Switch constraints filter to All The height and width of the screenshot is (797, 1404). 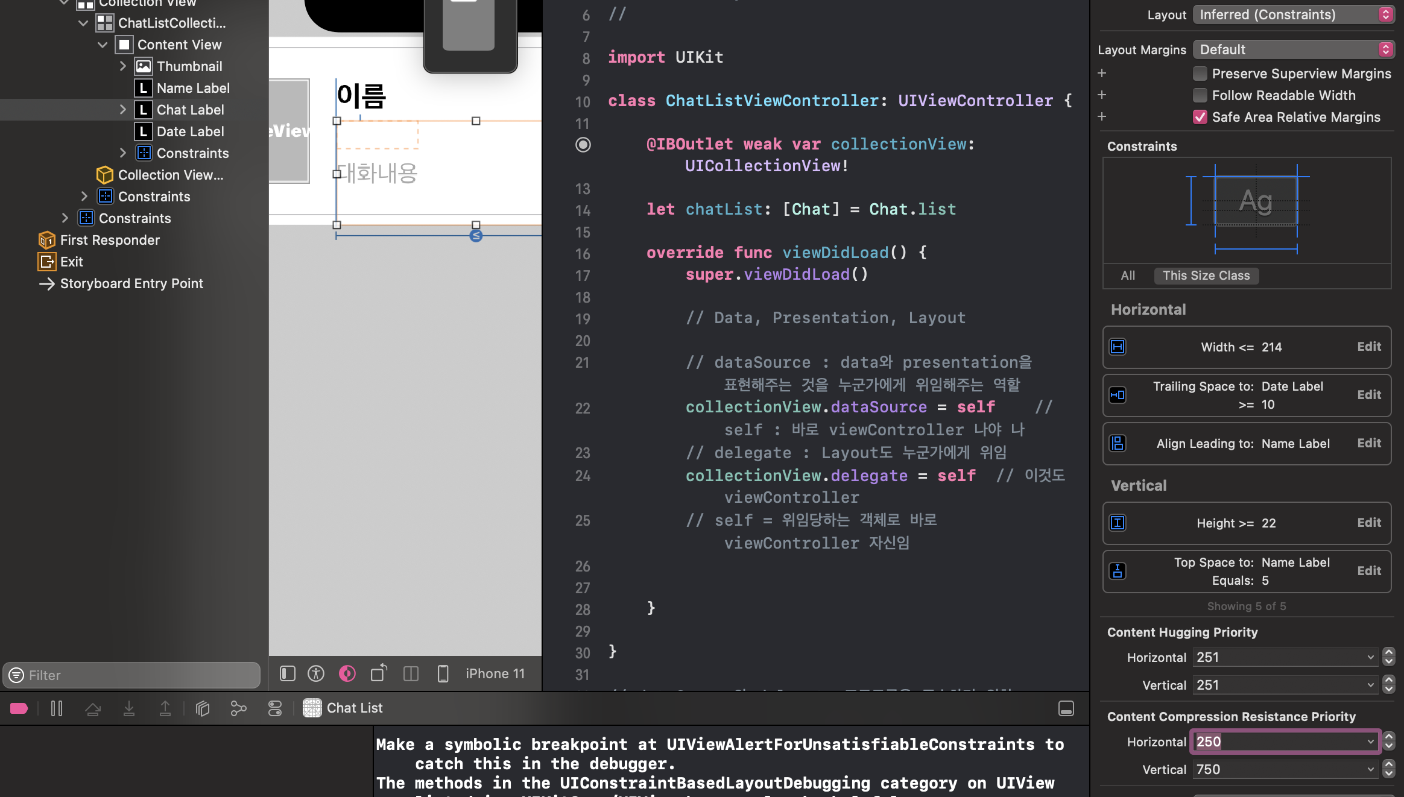coord(1128,276)
